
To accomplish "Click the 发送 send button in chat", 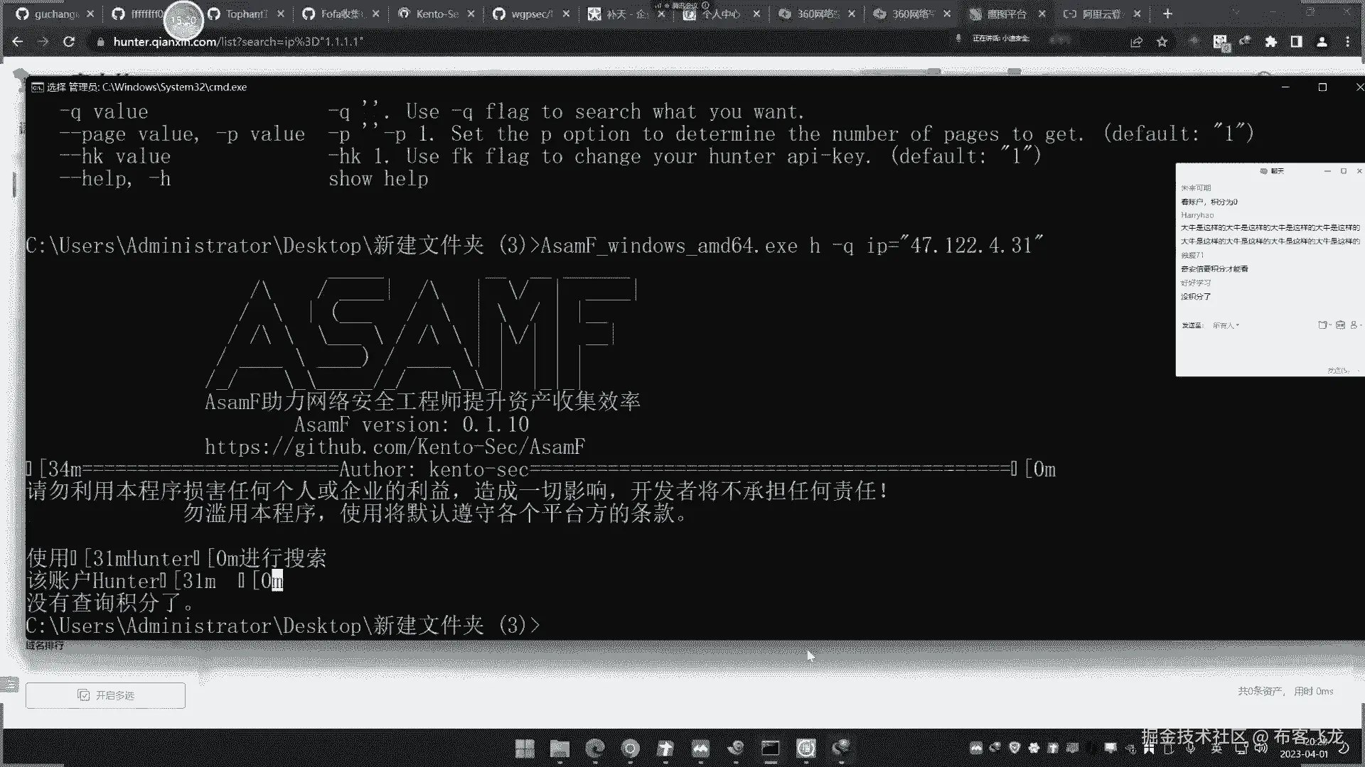I will click(1337, 370).
